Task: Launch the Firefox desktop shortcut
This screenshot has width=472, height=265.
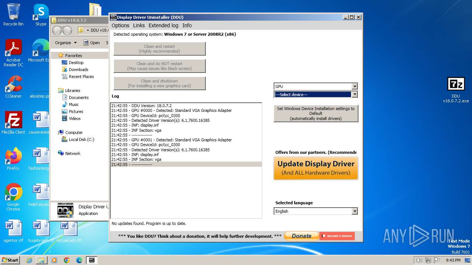Action: [x=13, y=159]
